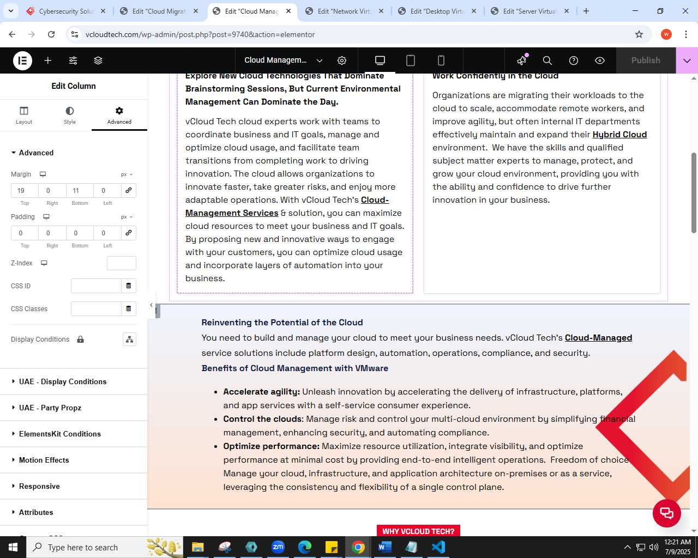
Task: Open the browser tab search dropdown
Action: (11, 11)
